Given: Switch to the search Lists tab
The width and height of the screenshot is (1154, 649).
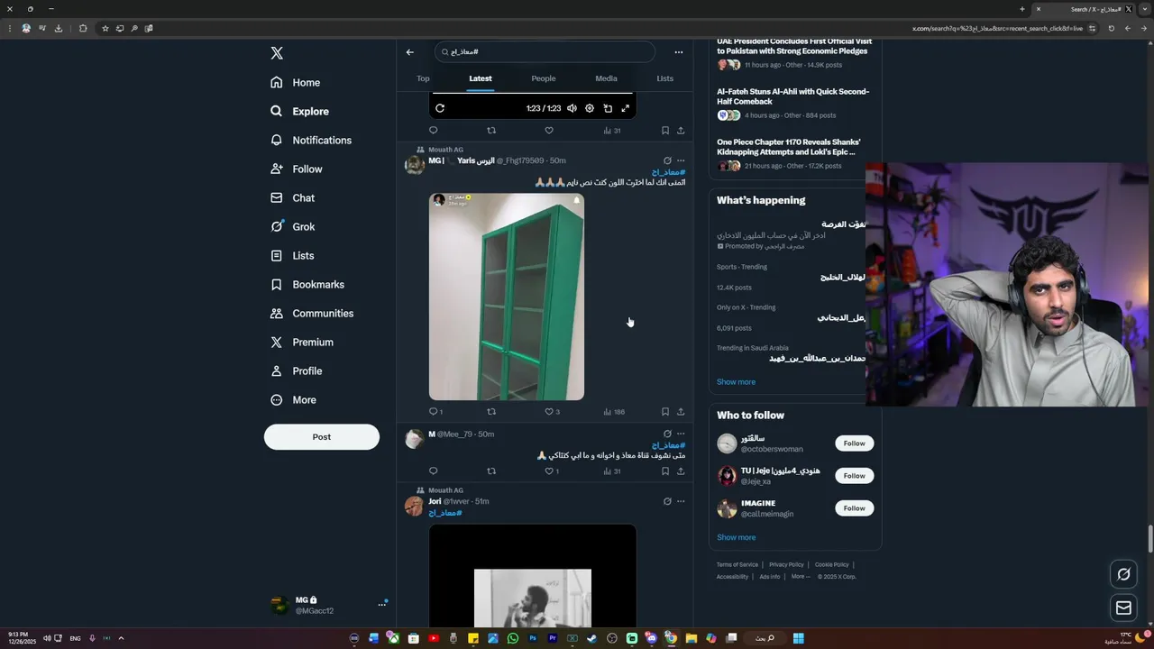Looking at the screenshot, I should pyautogui.click(x=665, y=78).
